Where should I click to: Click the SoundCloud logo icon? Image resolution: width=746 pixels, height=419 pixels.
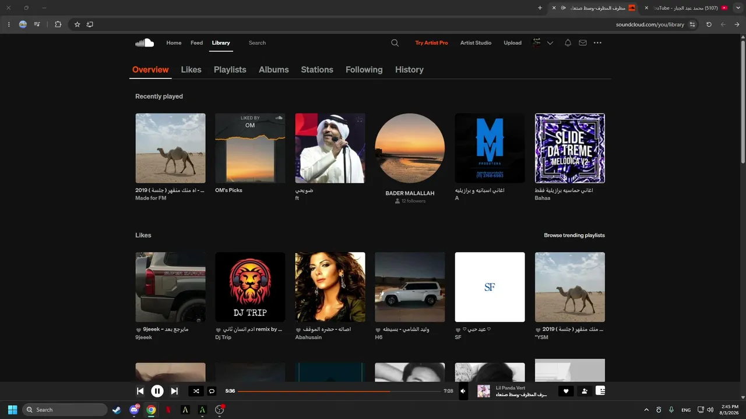(145, 42)
